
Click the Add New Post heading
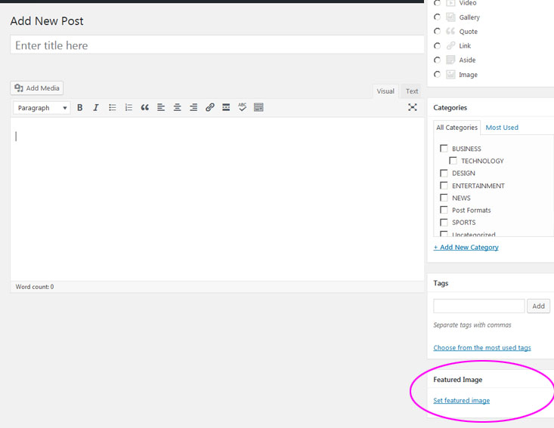pos(47,21)
